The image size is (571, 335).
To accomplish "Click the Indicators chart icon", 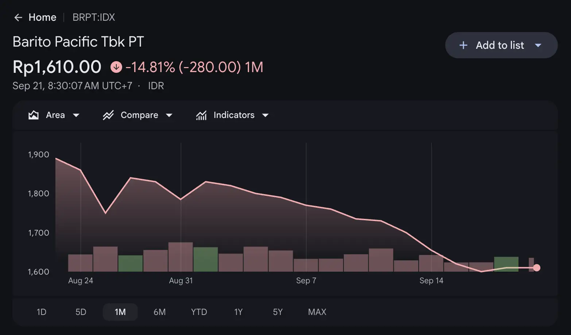I will tap(201, 115).
